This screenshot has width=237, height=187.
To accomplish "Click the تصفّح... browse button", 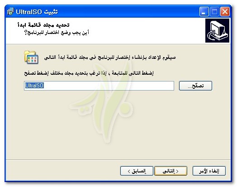I will [x=195, y=86].
